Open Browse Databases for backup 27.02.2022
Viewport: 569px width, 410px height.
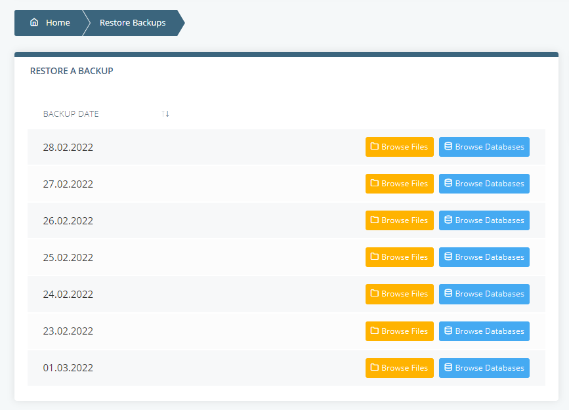click(484, 183)
